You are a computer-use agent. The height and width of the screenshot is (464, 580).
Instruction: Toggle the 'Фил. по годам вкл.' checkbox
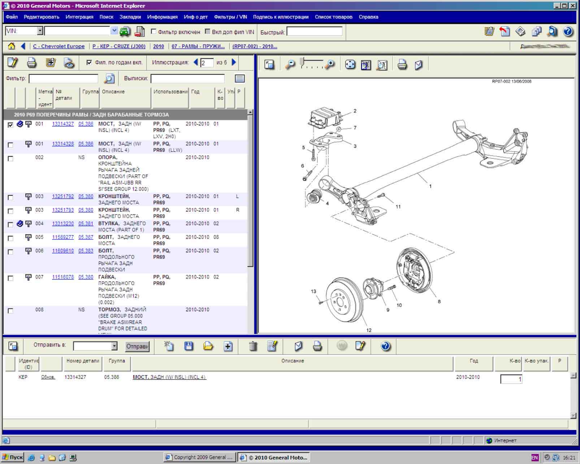pos(89,62)
